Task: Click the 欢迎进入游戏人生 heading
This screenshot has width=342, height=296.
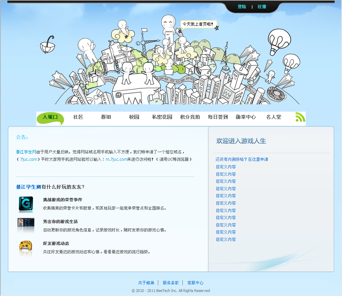Action: coord(241,141)
